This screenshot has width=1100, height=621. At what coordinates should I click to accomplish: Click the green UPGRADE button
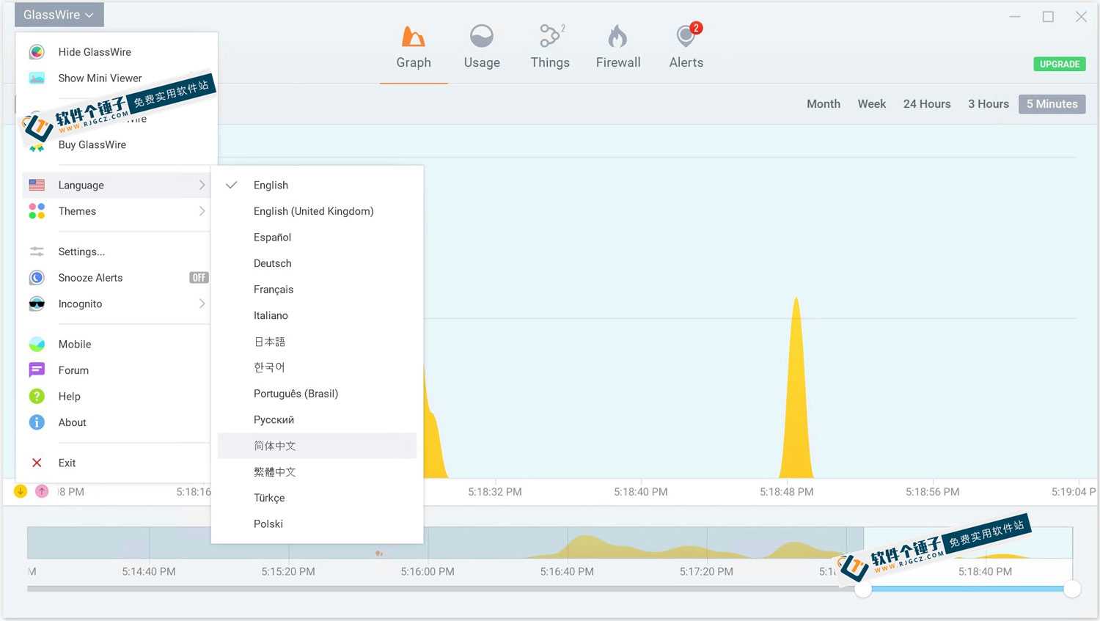tap(1060, 64)
